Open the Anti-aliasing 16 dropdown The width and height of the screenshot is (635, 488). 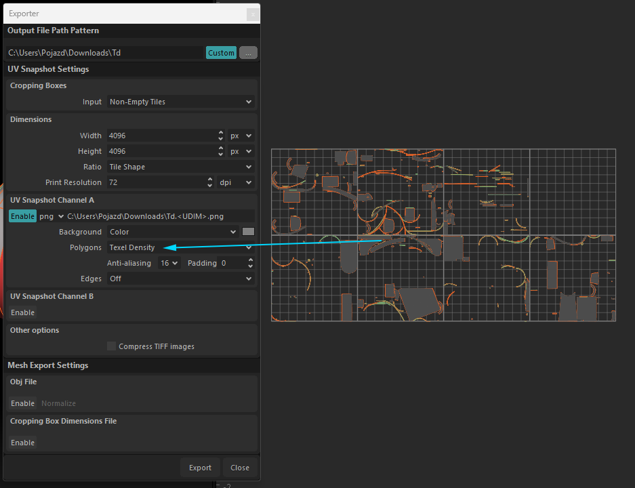tap(169, 263)
